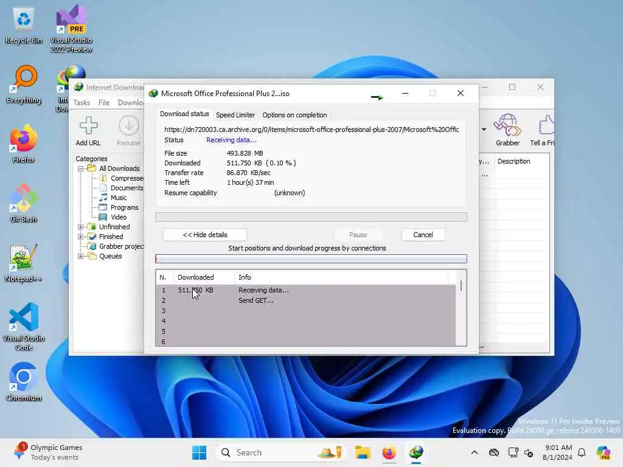
Task: Launch Notepad++ from the desktop
Action: (24, 263)
